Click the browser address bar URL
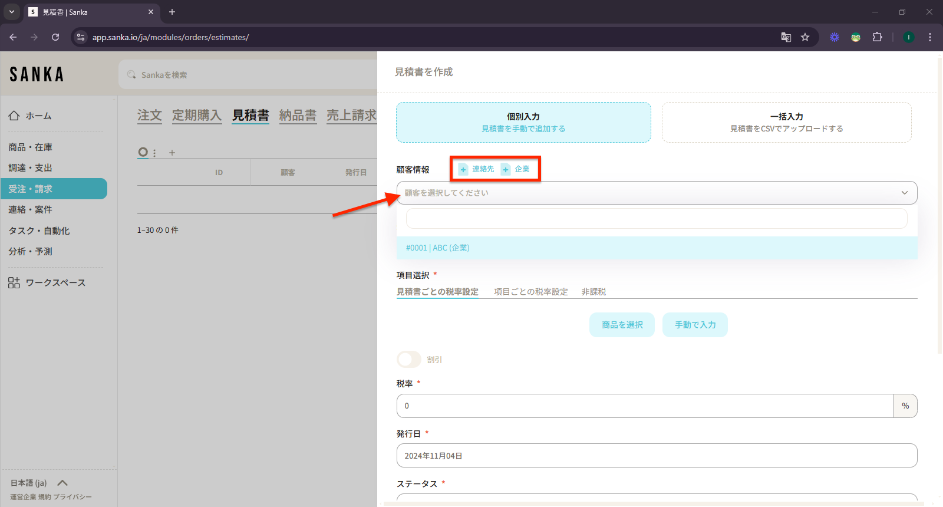This screenshot has height=507, width=943. pos(170,37)
